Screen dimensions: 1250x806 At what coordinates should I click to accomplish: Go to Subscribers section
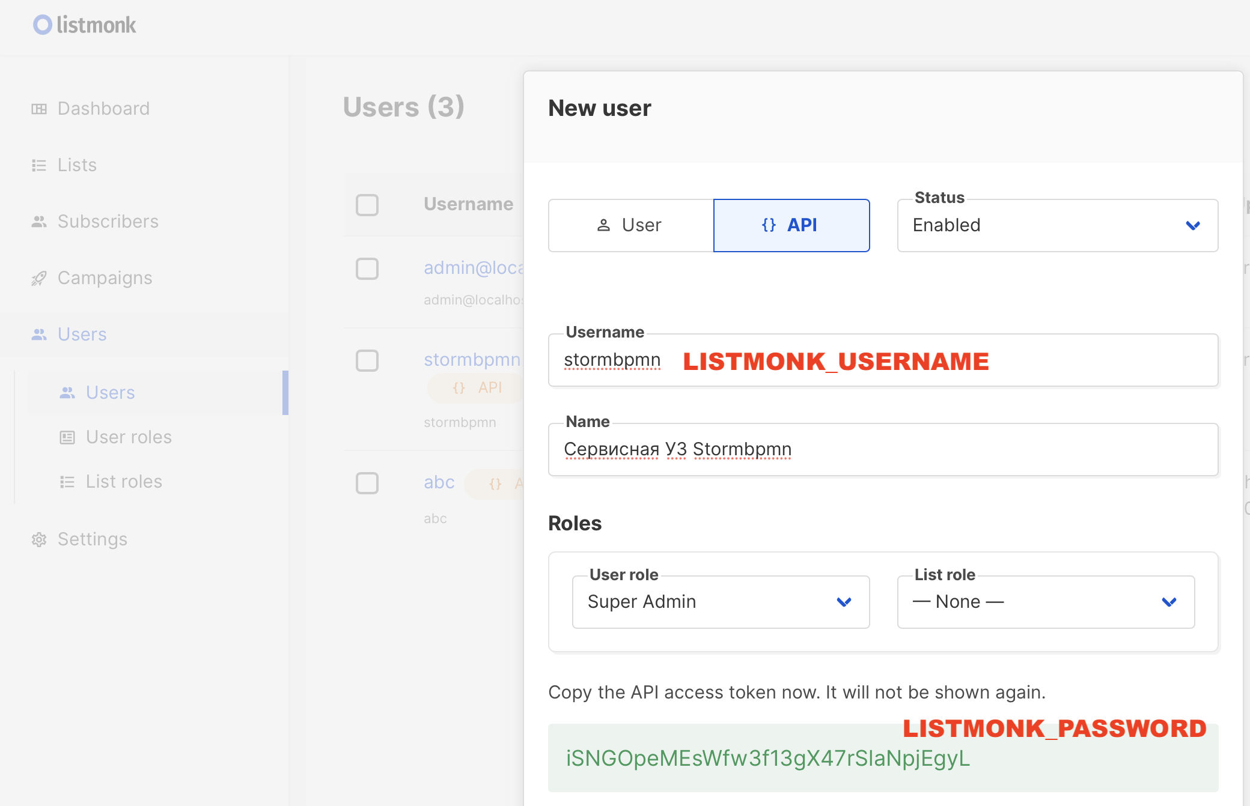coord(108,222)
